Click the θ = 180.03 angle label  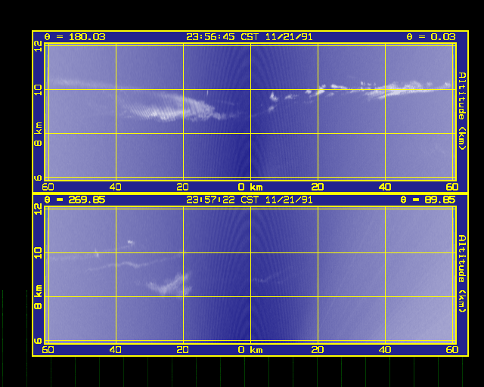pos(75,37)
